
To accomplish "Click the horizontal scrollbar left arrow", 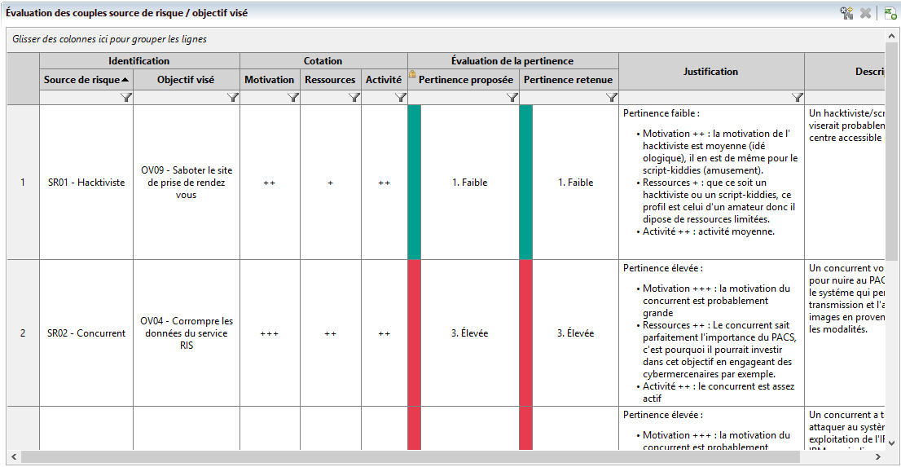I will click(x=13, y=456).
